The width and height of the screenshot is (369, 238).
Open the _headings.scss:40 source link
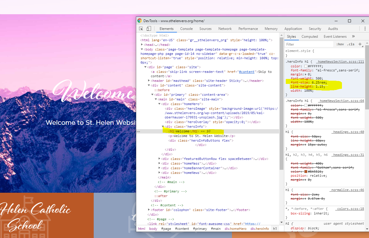(x=348, y=132)
